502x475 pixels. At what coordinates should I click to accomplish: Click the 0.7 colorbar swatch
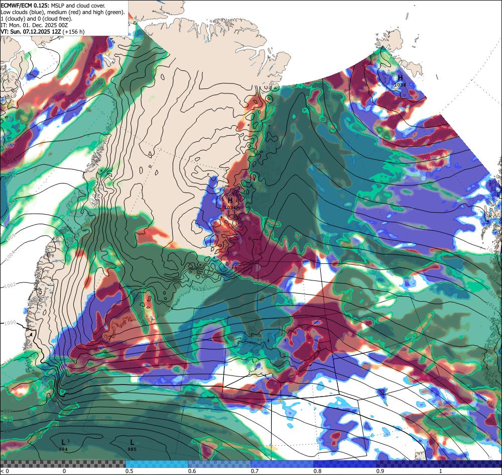tap(282, 464)
